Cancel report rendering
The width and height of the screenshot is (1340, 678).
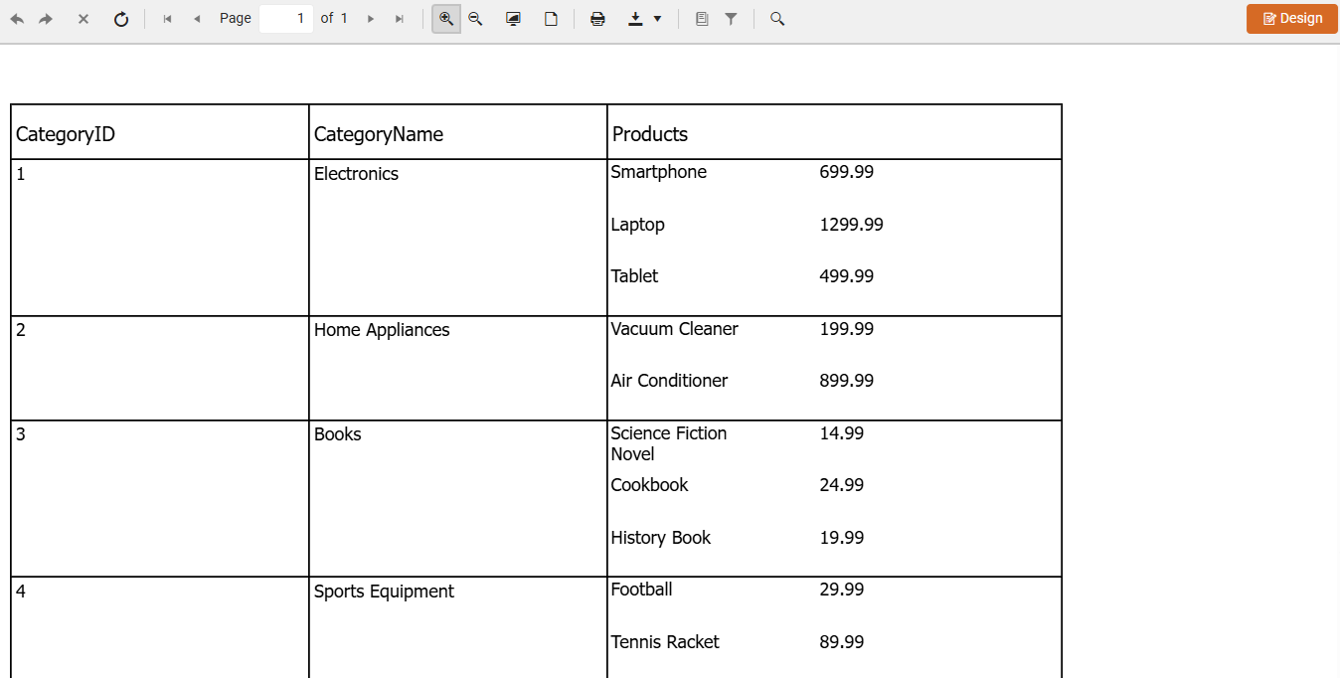pyautogui.click(x=83, y=18)
